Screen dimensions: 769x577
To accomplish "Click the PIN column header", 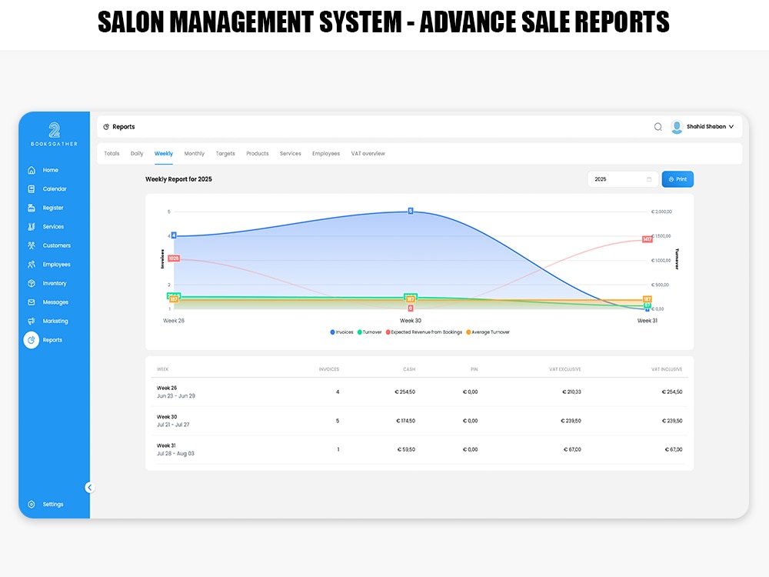I will coord(474,369).
